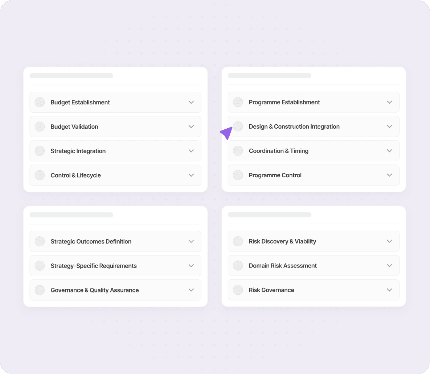Click the Programme Establishment icon
The width and height of the screenshot is (430, 374).
click(x=238, y=102)
